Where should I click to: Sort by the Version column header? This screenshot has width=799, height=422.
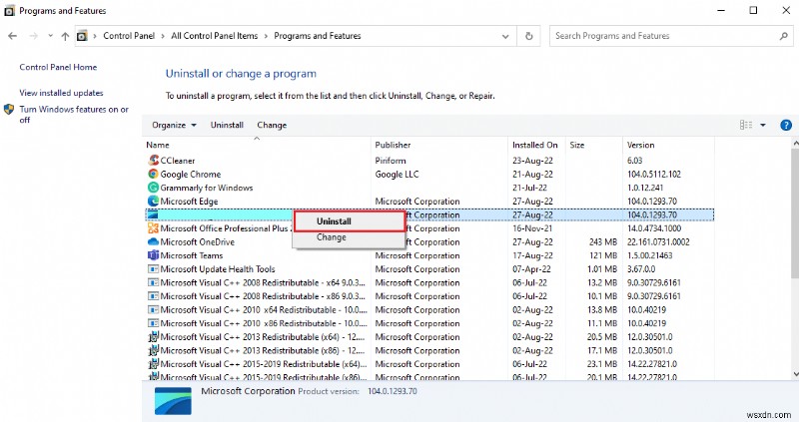tap(668, 145)
